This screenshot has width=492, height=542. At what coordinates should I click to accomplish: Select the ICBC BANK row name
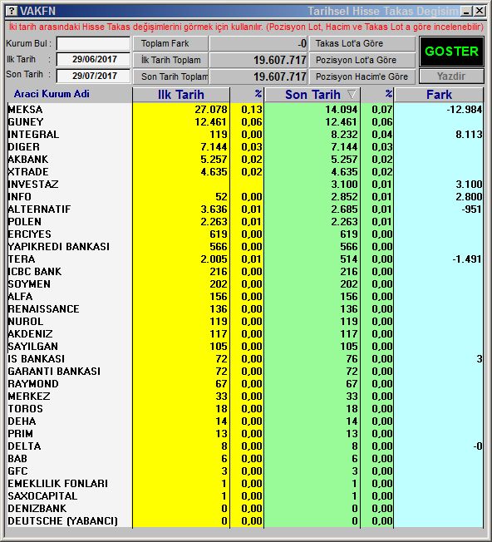pos(35,271)
